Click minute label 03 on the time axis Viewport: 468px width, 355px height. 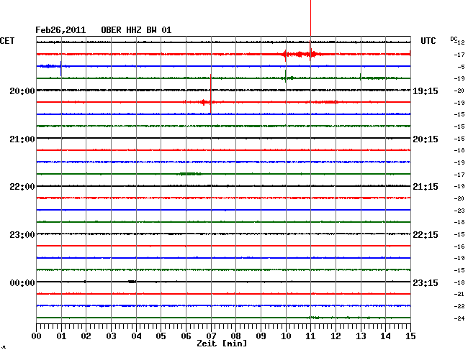[x=111, y=336]
